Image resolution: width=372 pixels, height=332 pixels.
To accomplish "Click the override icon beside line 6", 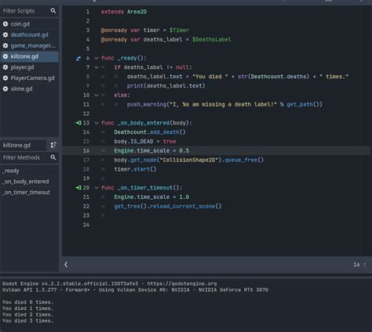I will point(78,58).
